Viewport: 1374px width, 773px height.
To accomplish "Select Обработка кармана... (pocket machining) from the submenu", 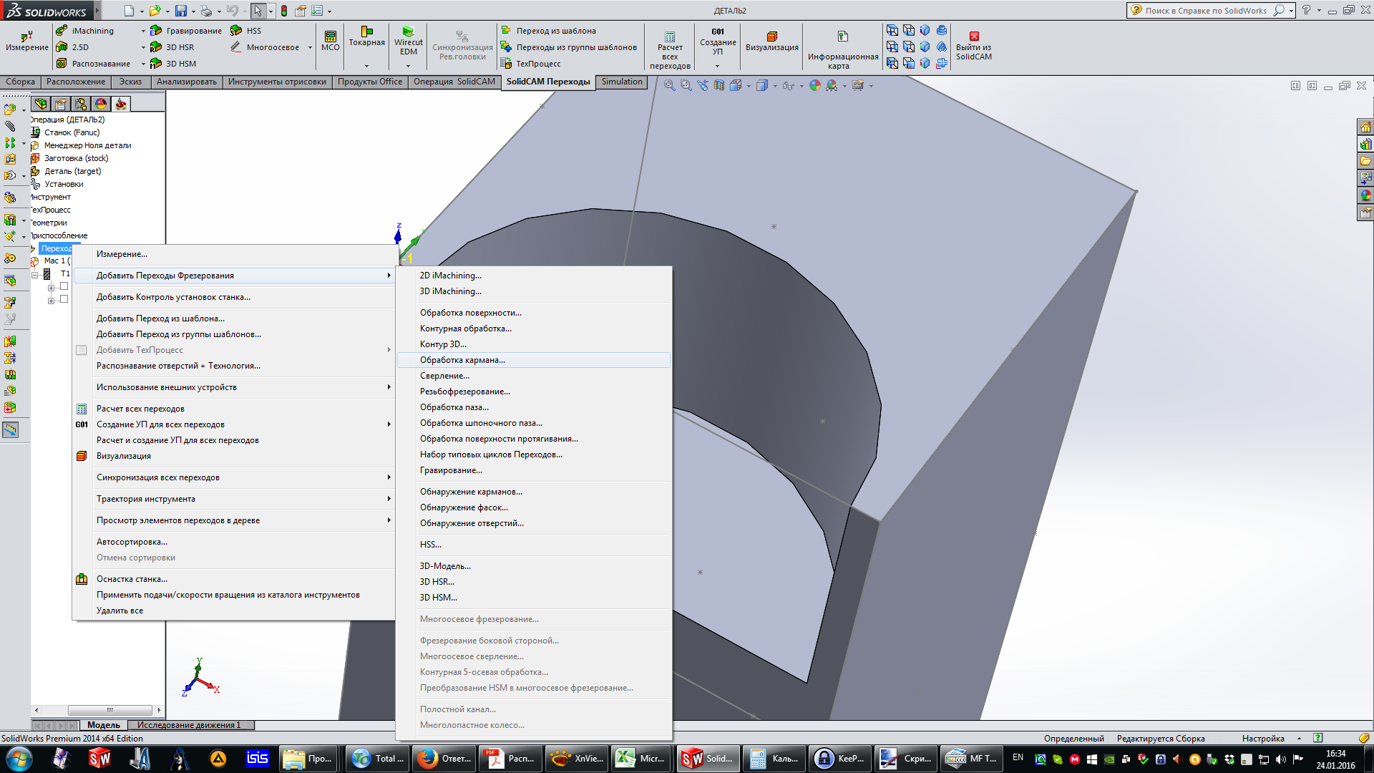I will point(462,360).
